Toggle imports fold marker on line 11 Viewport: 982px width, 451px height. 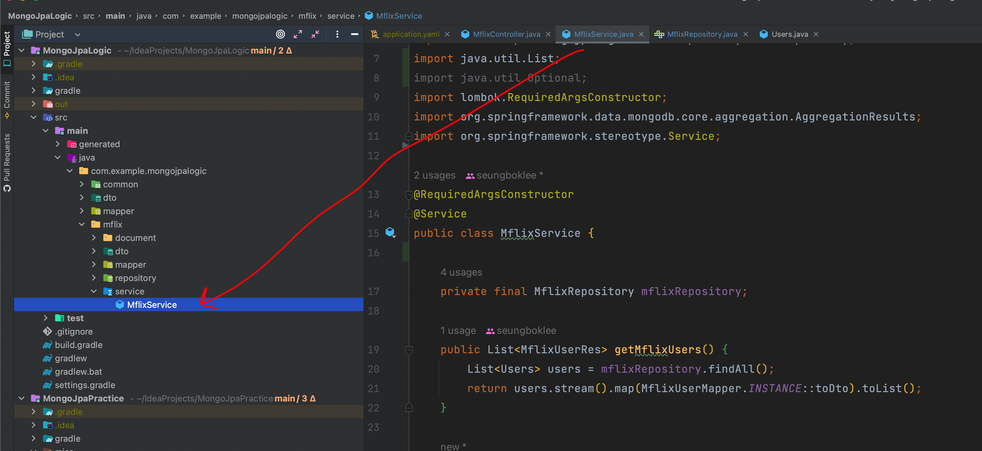pyautogui.click(x=409, y=136)
